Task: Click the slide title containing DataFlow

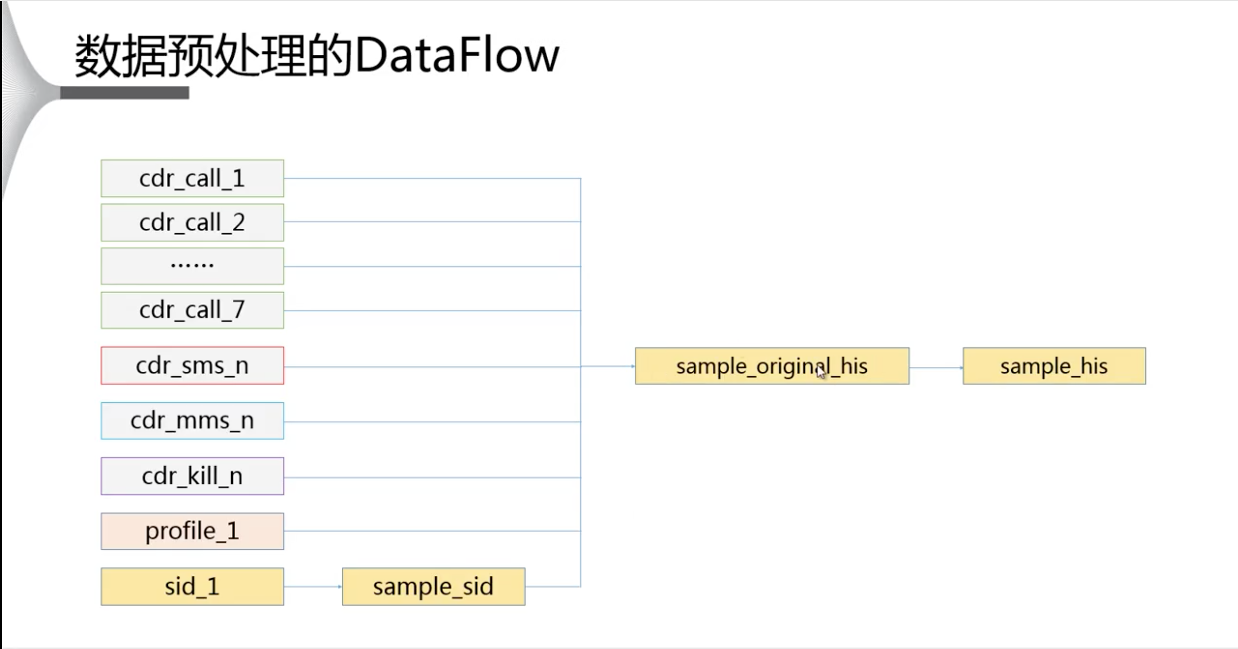Action: coord(317,55)
